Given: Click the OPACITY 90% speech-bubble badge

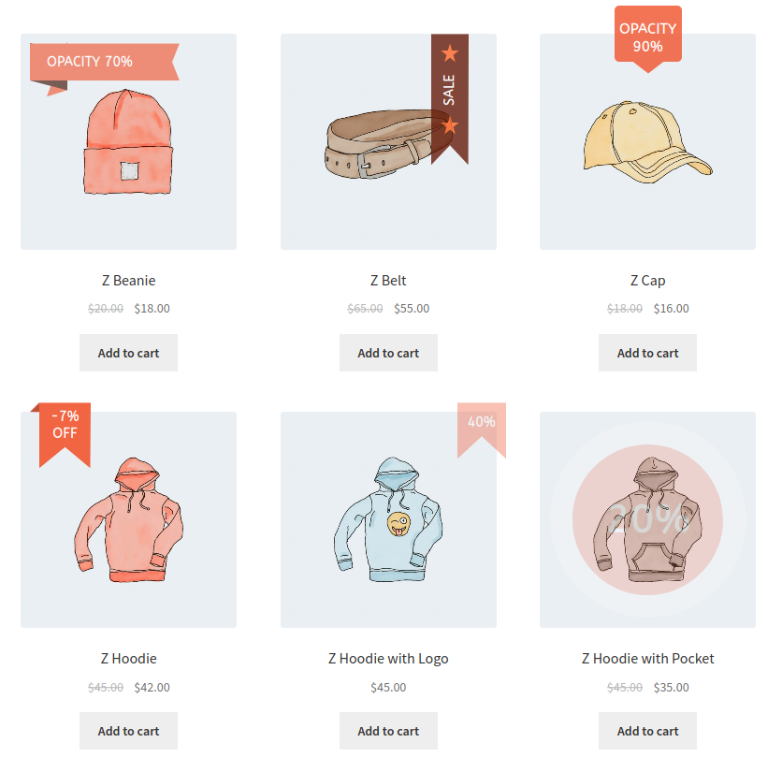Looking at the screenshot, I should click(x=648, y=39).
